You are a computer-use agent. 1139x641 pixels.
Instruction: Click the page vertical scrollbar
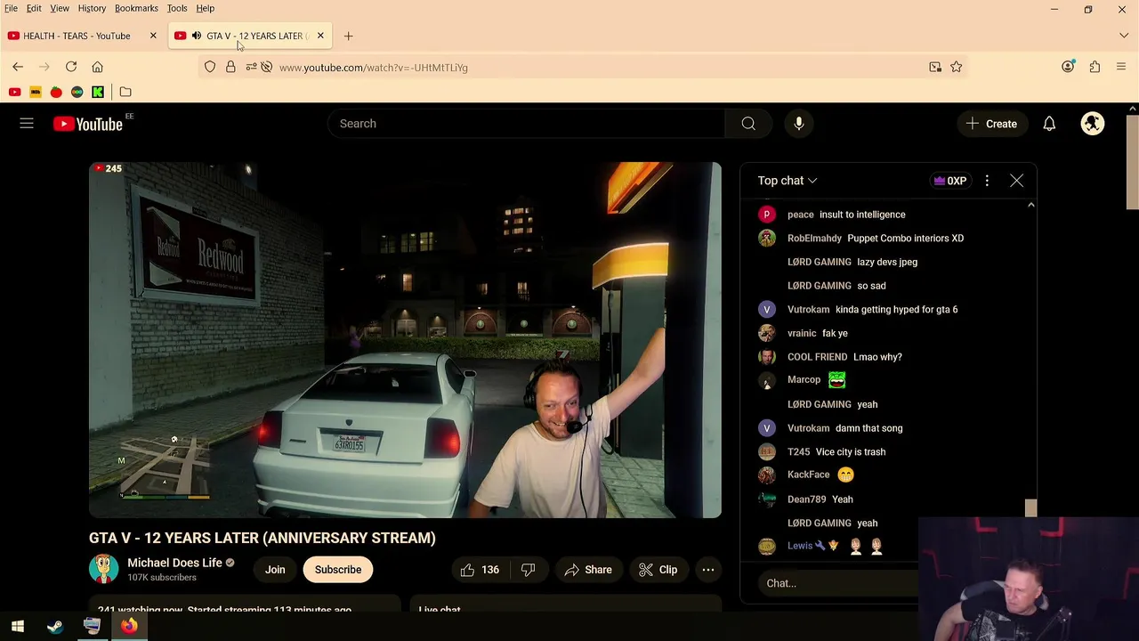[1132, 162]
